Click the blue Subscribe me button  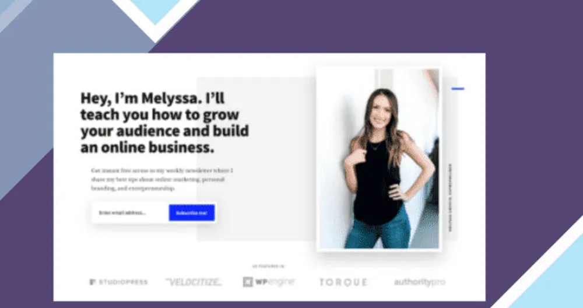(x=192, y=213)
